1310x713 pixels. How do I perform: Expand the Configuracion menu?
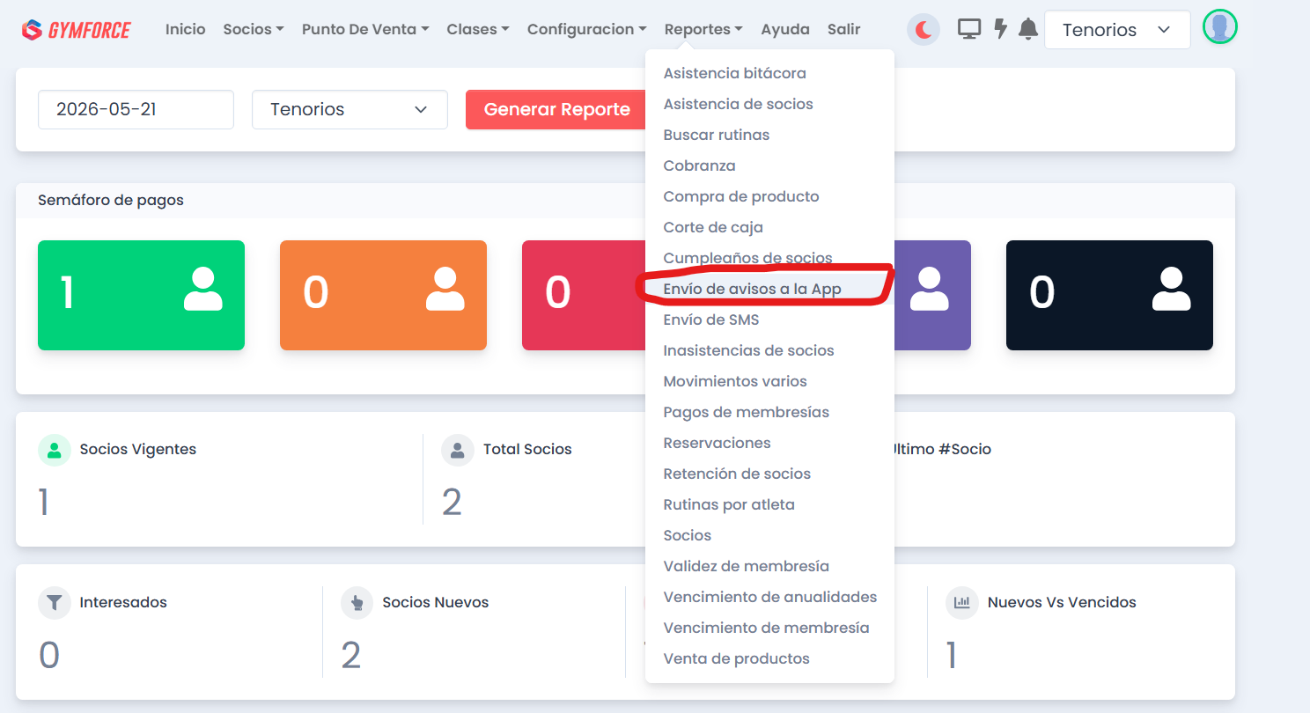(x=587, y=29)
